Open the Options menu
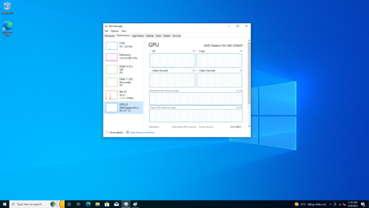The image size is (369, 208). click(x=114, y=31)
